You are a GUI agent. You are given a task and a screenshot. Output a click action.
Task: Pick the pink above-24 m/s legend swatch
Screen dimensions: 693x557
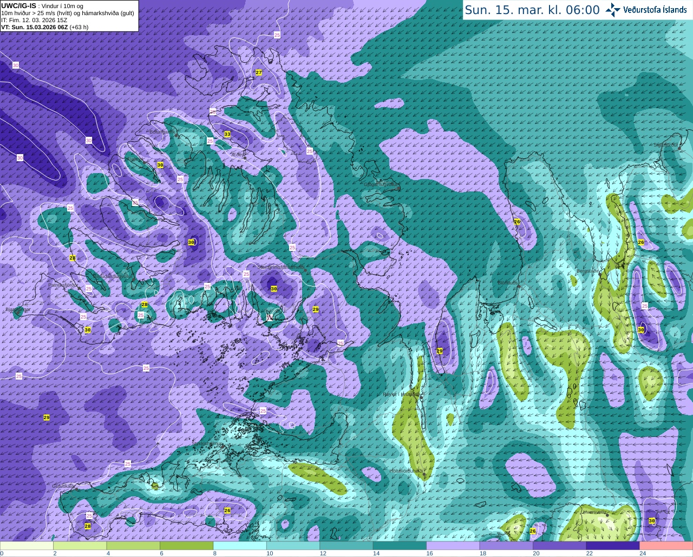coord(666,546)
